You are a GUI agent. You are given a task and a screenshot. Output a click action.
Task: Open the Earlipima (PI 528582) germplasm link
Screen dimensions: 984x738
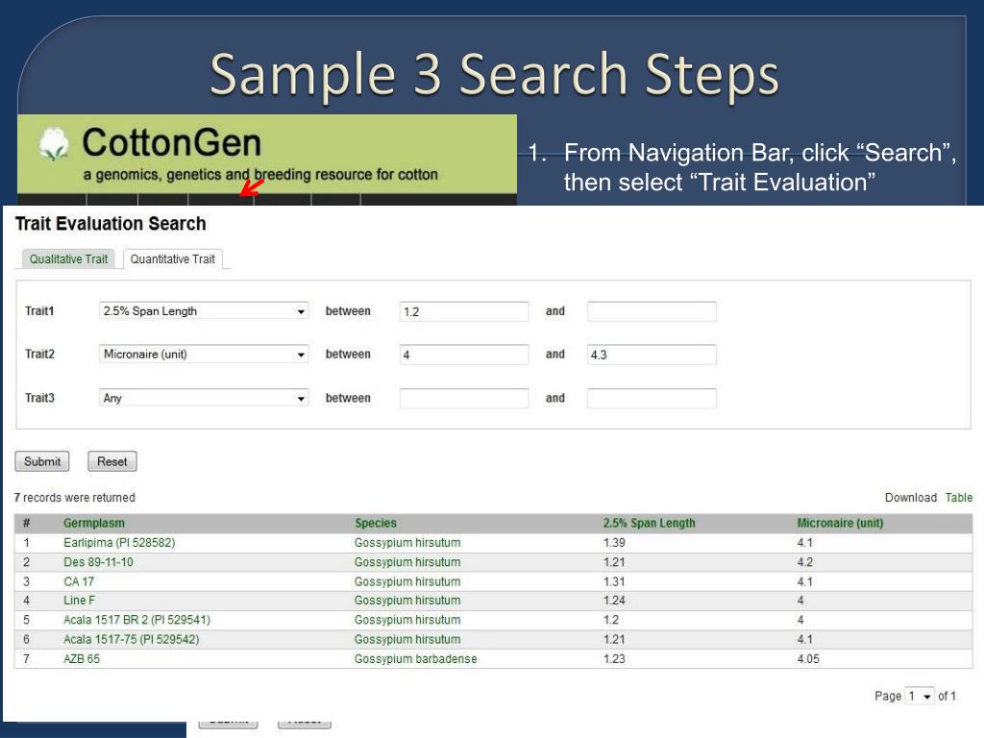pos(119,542)
